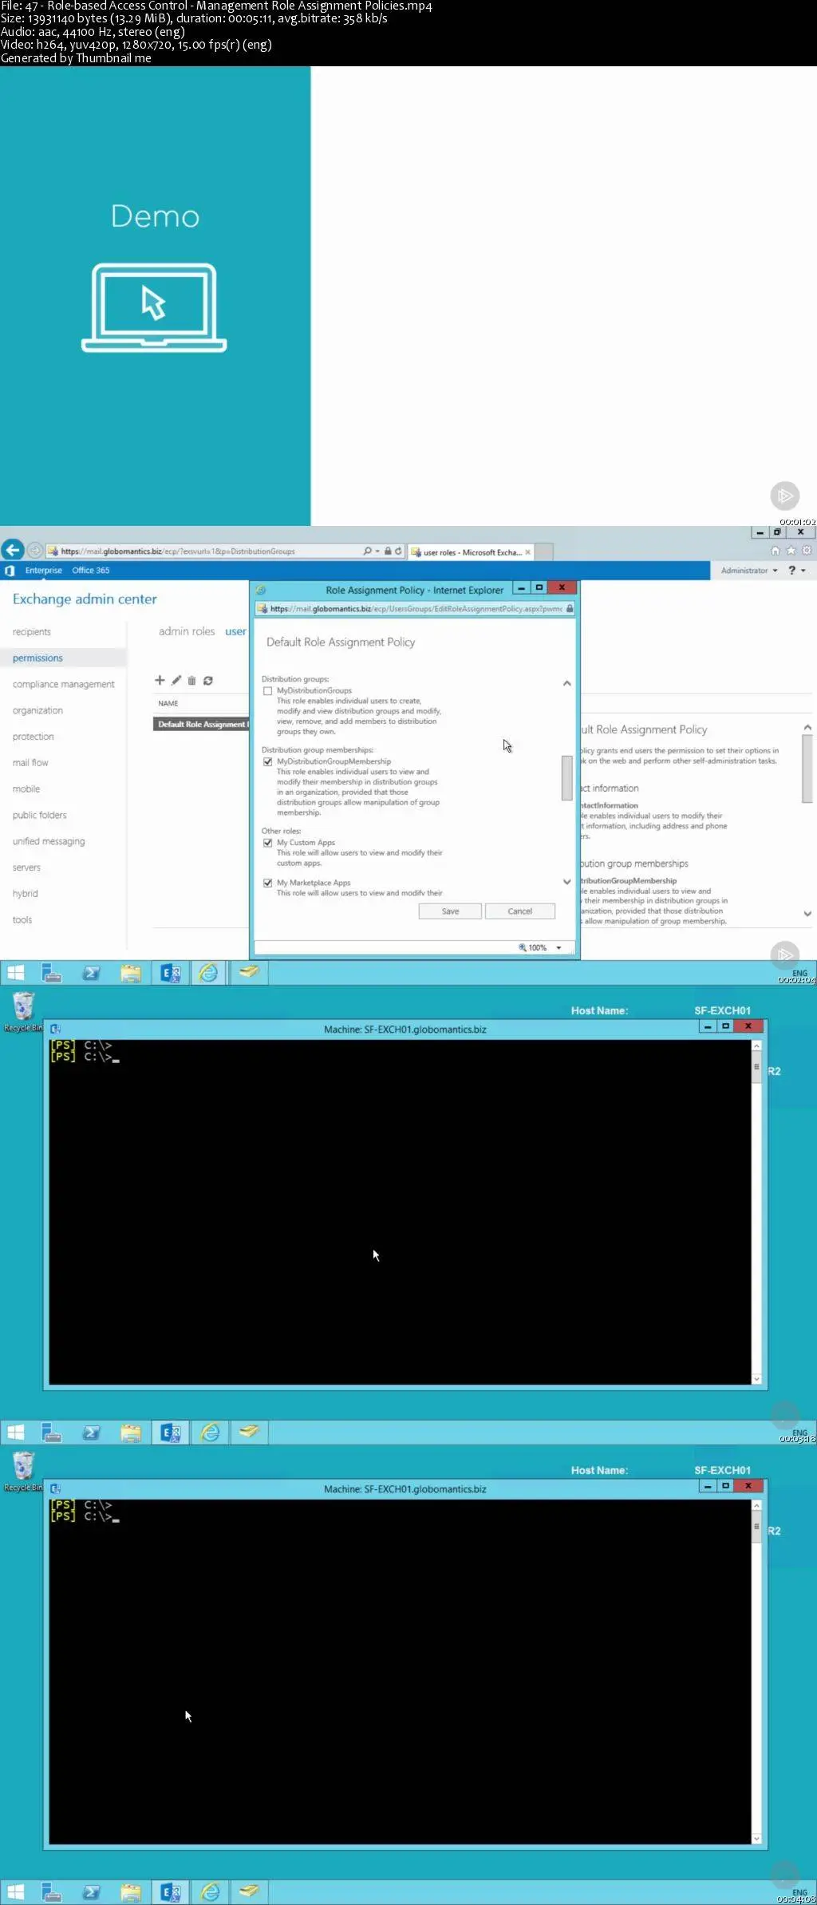Click the Cancel button
Viewport: 817px width, 1905px height.
(519, 911)
